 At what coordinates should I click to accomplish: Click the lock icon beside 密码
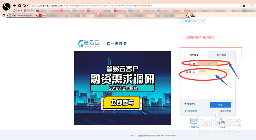[x=187, y=72]
